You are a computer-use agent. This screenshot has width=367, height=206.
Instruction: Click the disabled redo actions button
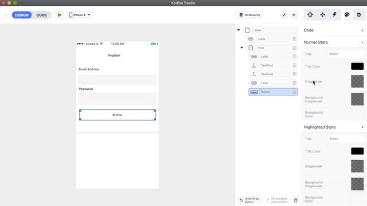[277, 200]
